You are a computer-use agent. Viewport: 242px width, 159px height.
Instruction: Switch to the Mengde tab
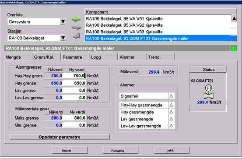coord(18,57)
